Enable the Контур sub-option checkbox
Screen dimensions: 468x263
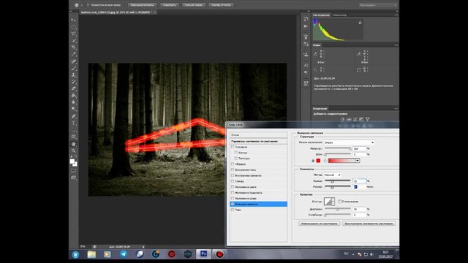point(235,153)
